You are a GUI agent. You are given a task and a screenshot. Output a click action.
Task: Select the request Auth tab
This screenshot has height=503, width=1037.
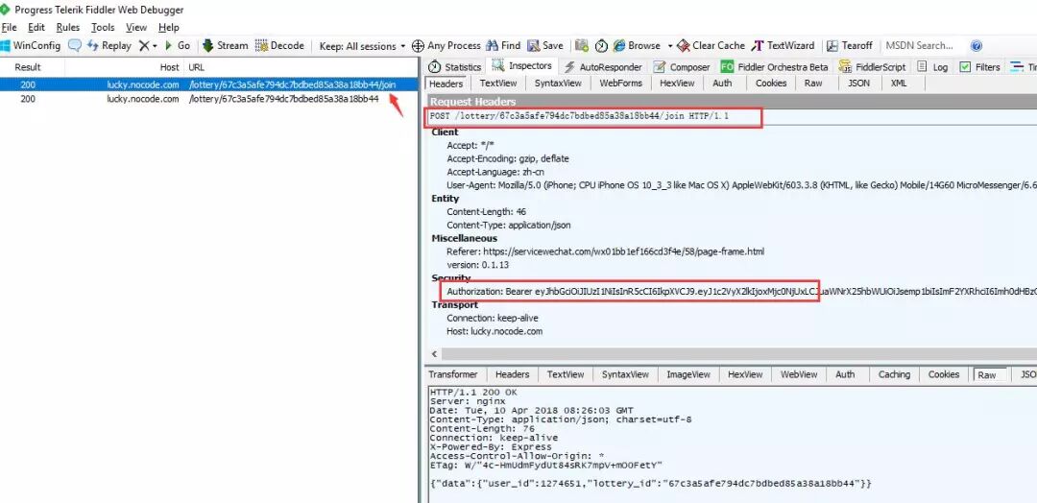click(x=722, y=84)
